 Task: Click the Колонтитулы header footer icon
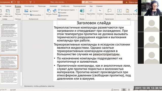point(128,11)
